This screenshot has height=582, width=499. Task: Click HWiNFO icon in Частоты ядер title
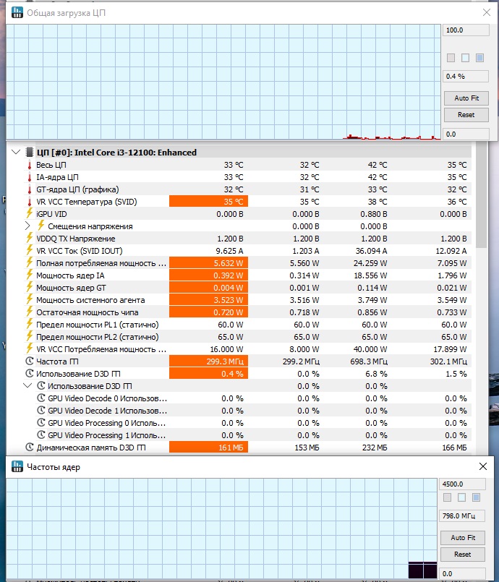pos(17,466)
